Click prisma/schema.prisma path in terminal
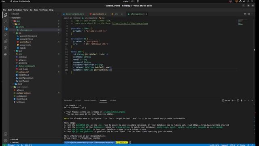The height and width of the screenshot is (146, 259). coord(114,112)
